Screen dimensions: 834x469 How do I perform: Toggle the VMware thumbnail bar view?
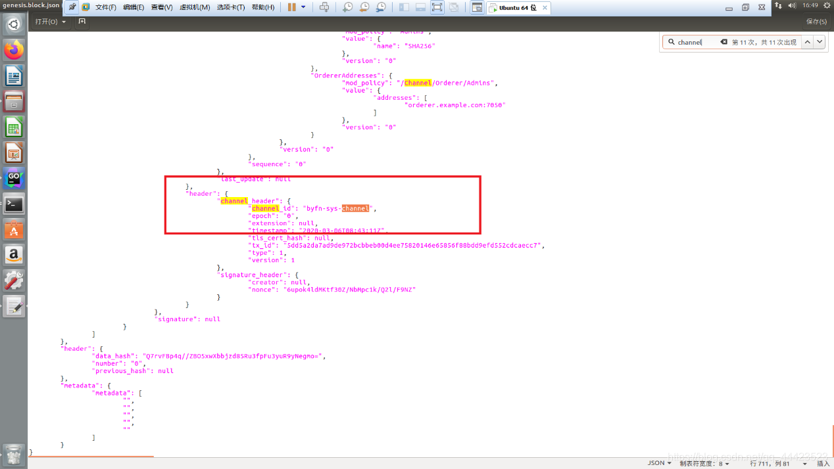[420, 7]
